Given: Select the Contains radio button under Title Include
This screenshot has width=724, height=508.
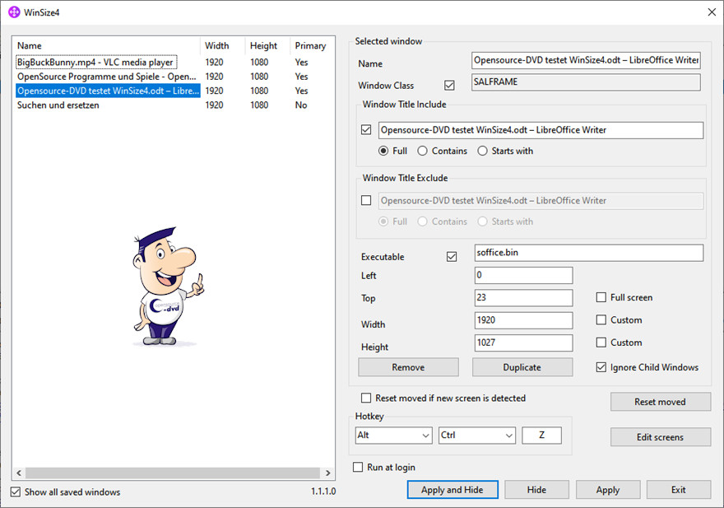Looking at the screenshot, I should 423,151.
